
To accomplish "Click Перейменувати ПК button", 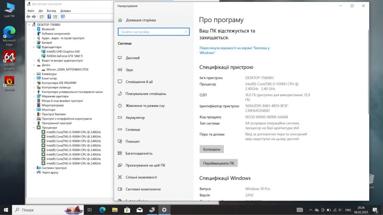I will pos(218,163).
